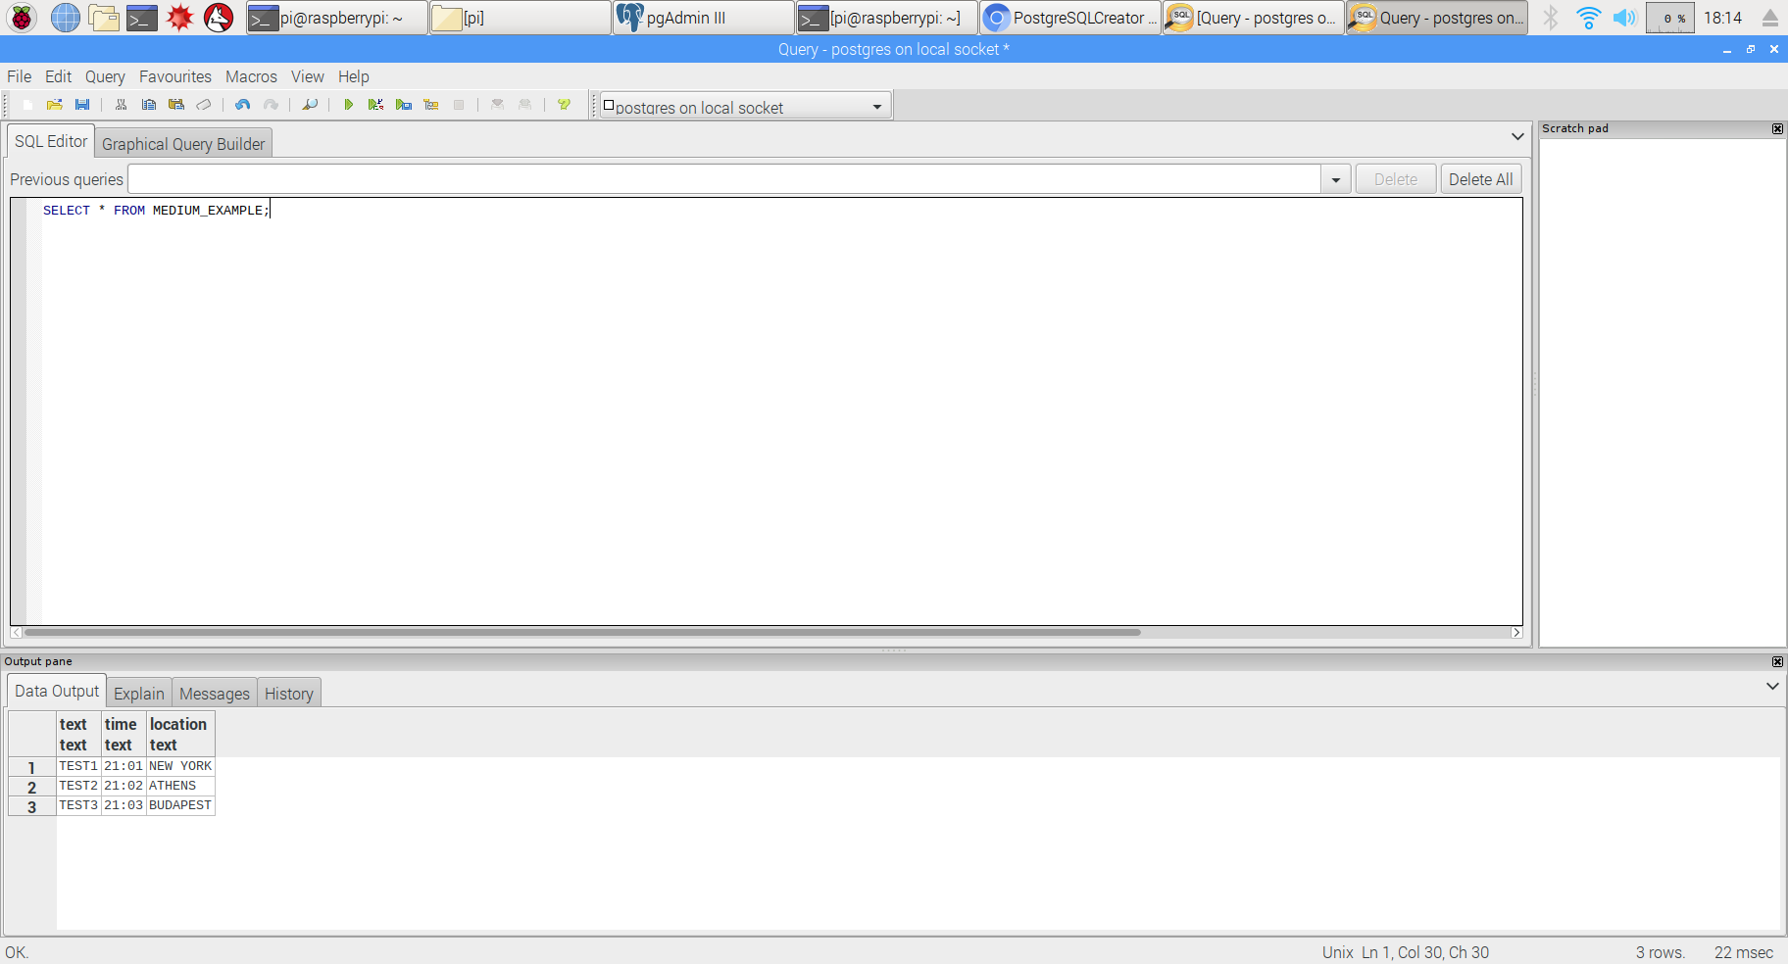The height and width of the screenshot is (964, 1788).
Task: Execute query and save results to file
Action: click(x=404, y=105)
